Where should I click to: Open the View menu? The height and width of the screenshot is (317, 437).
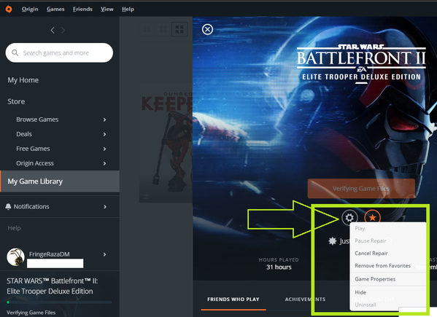coord(107,9)
